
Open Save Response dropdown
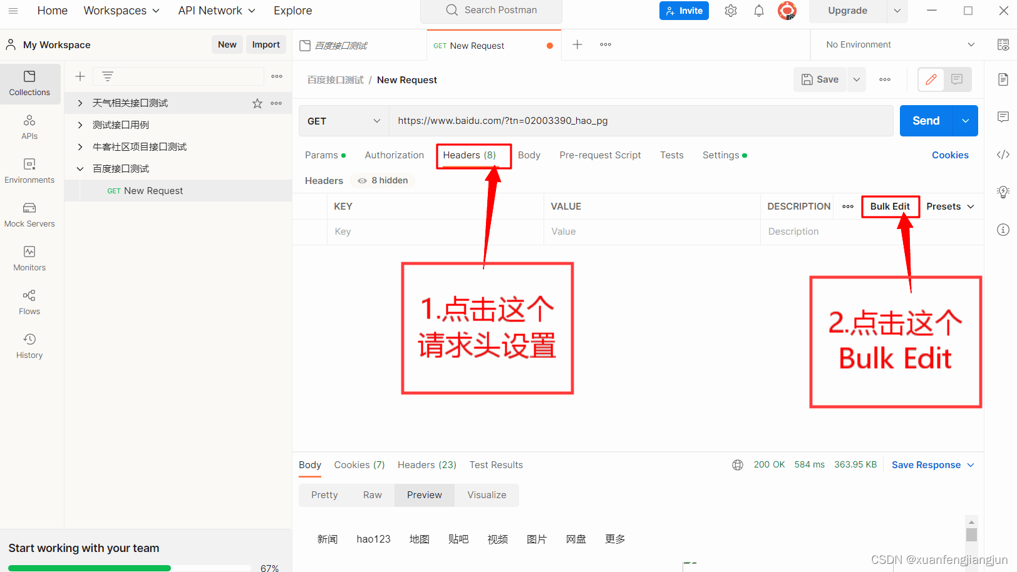pyautogui.click(x=933, y=465)
